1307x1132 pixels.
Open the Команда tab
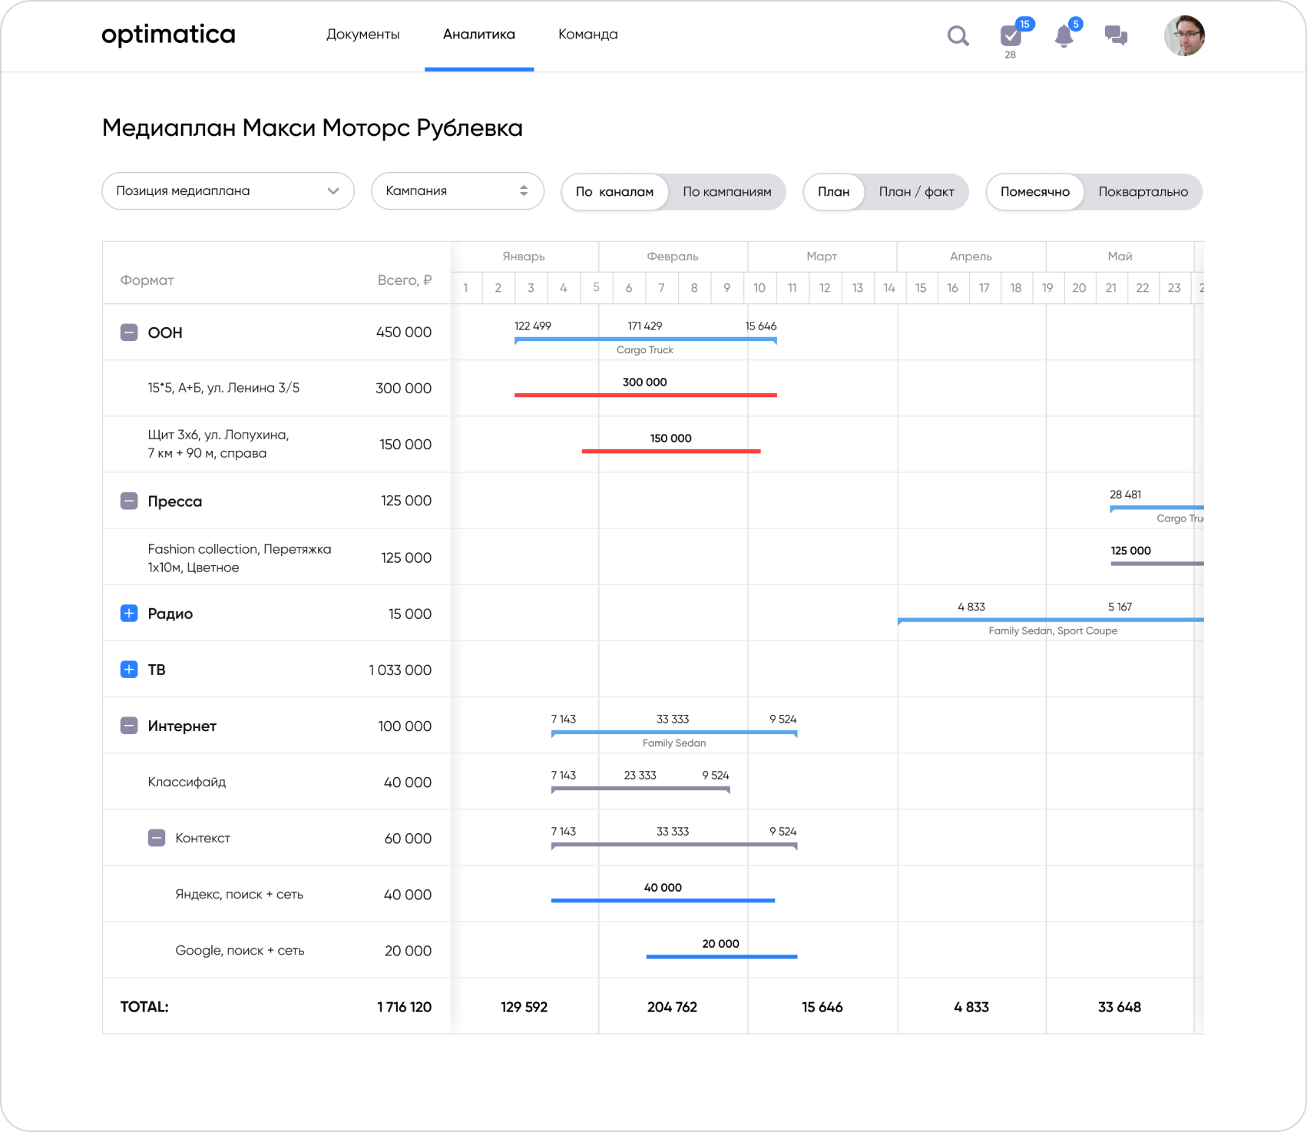[x=587, y=35]
